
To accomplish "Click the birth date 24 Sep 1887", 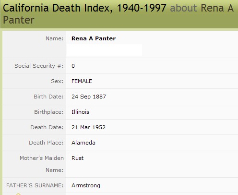I will click(89, 97).
